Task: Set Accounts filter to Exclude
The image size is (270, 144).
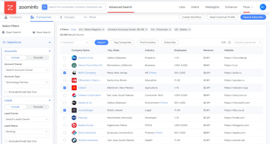Action: [38, 58]
